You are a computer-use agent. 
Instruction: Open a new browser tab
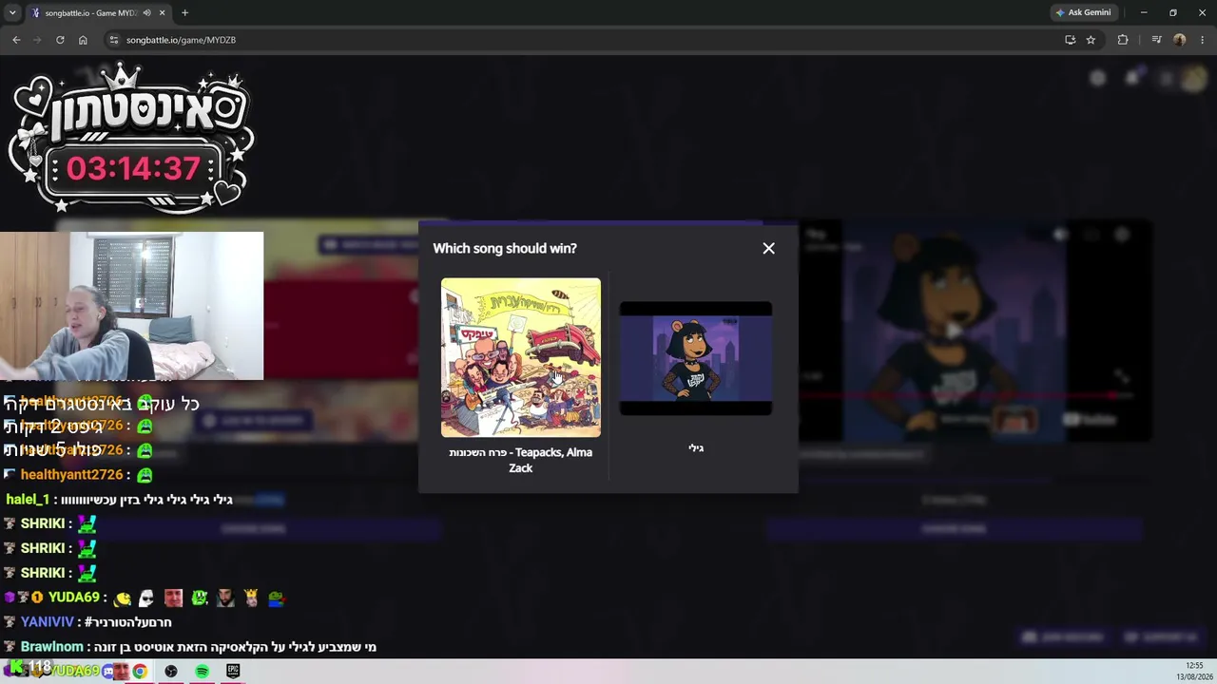click(184, 12)
